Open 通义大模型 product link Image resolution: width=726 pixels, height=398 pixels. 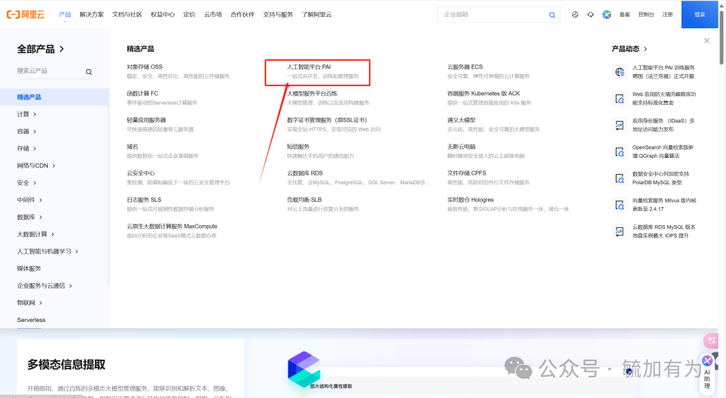[461, 120]
